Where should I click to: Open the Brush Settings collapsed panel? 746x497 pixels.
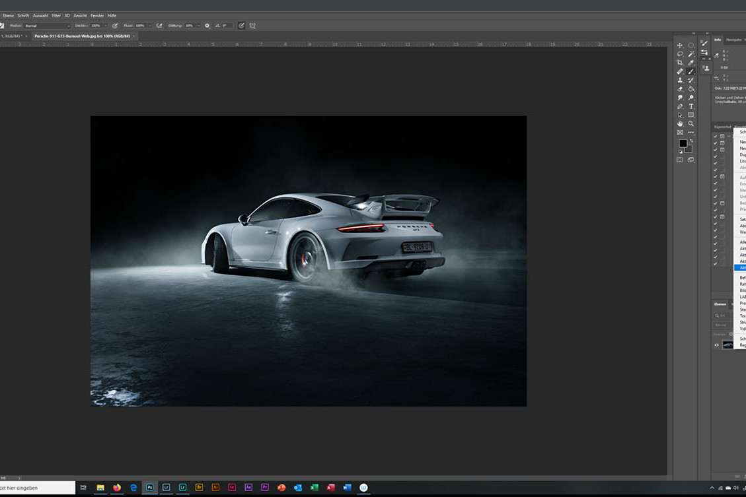[704, 44]
